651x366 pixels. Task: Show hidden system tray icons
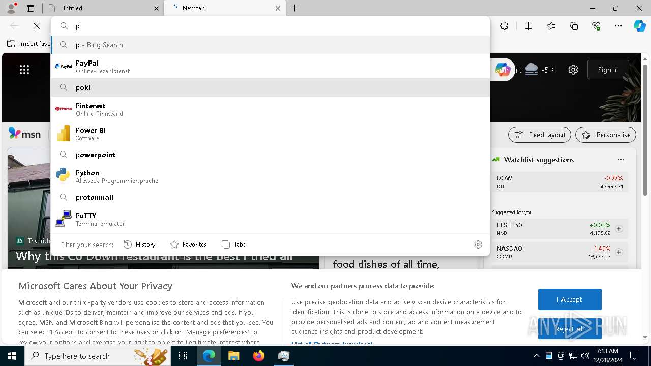[536, 356]
